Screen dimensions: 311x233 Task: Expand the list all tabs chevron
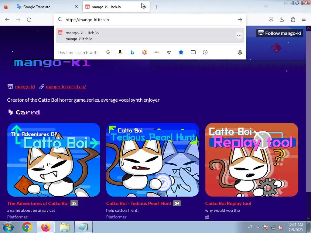point(266,7)
